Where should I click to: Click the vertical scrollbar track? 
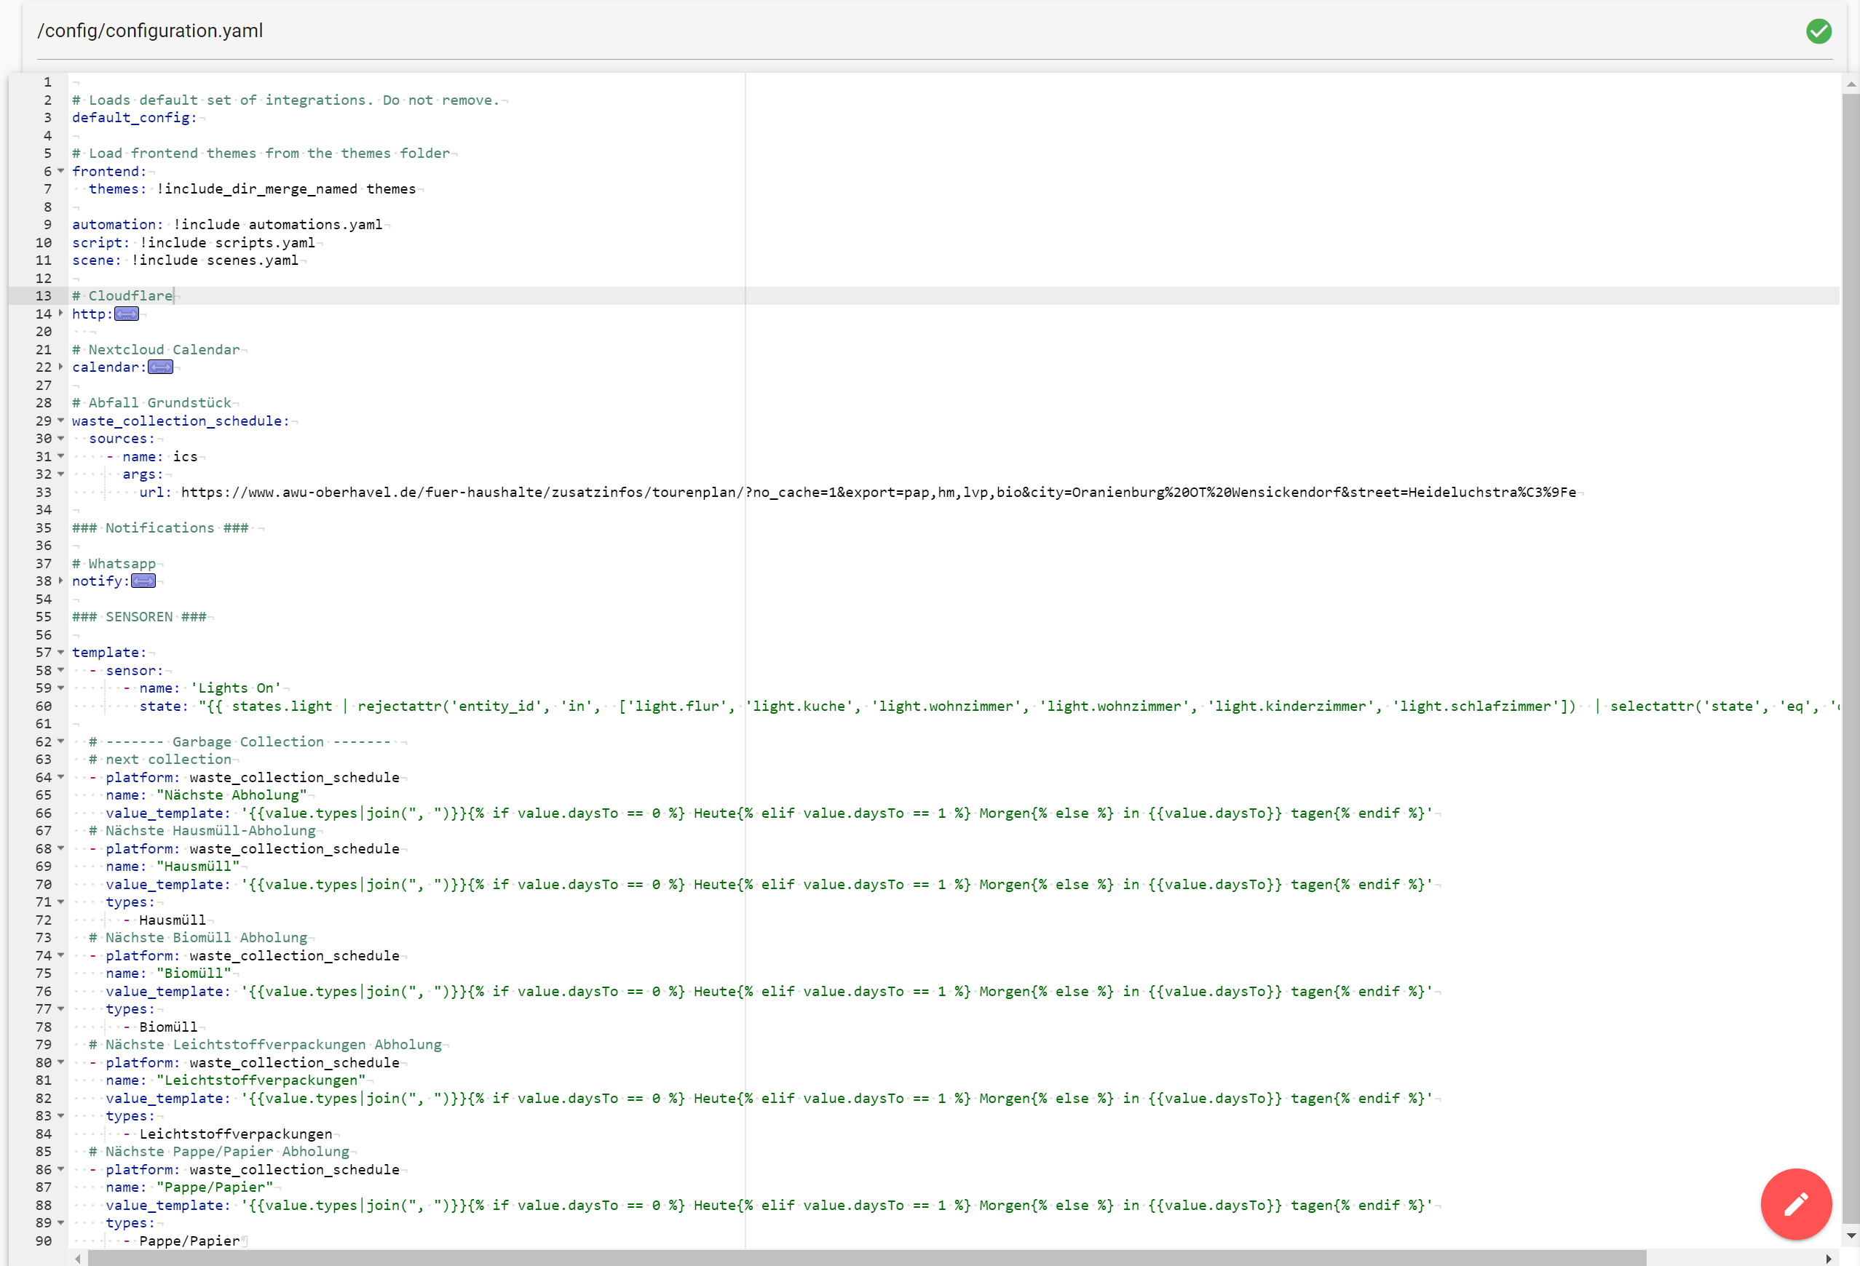point(1851,640)
